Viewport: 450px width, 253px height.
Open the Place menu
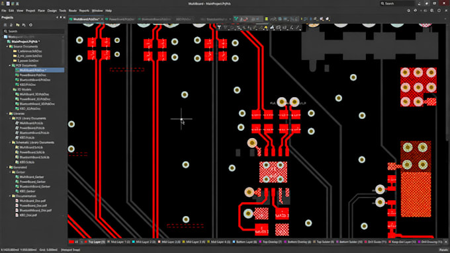41,11
